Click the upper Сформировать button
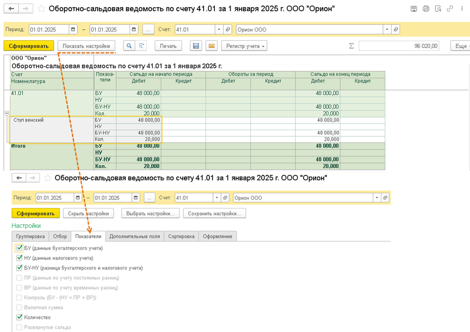The height and width of the screenshot is (332, 470). [28, 46]
